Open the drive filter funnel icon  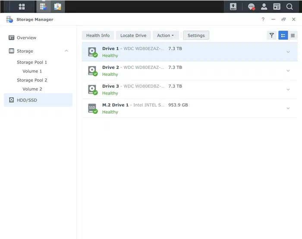(271, 35)
